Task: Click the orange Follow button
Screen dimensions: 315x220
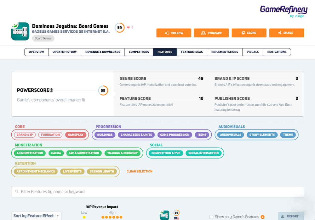Action: click(174, 33)
